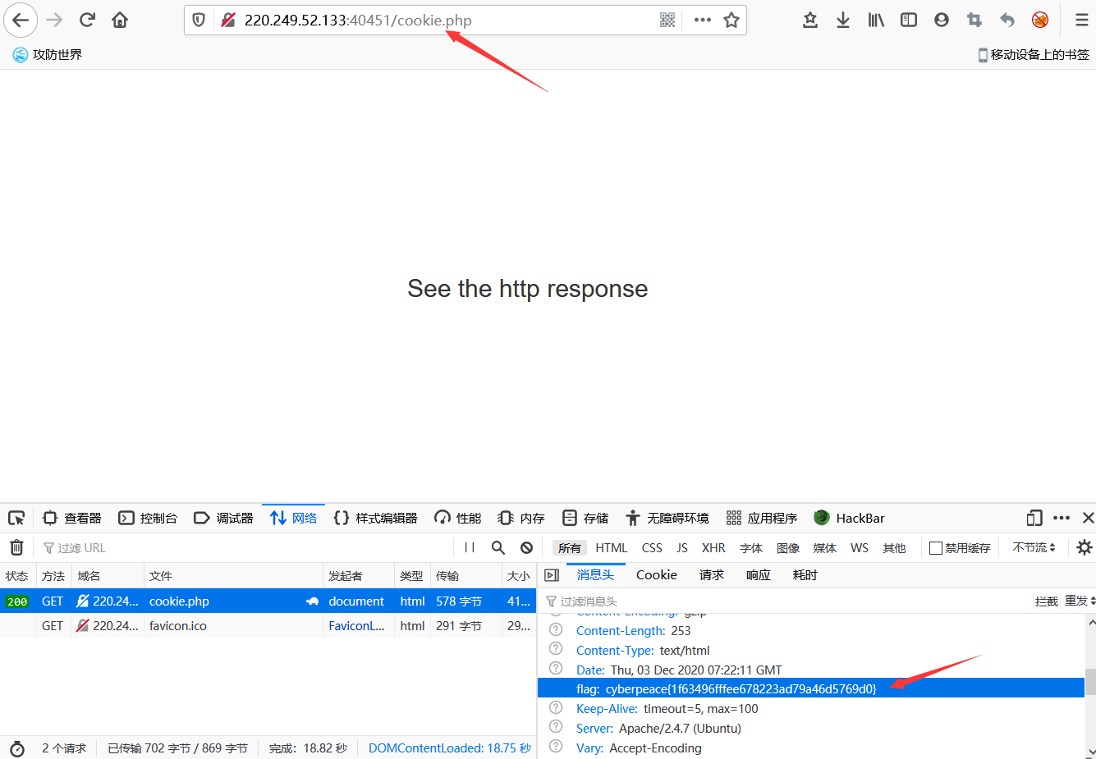Sort requests by the file (文件) column
Viewport: 1096px width, 759px height.
click(233, 576)
